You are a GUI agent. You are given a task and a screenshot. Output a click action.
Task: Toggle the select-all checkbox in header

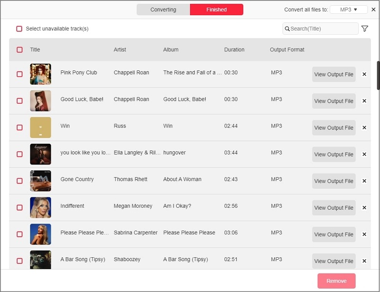click(19, 50)
